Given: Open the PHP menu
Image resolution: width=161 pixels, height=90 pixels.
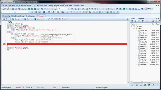Looking at the screenshot, I should pyautogui.click(x=46, y=5).
